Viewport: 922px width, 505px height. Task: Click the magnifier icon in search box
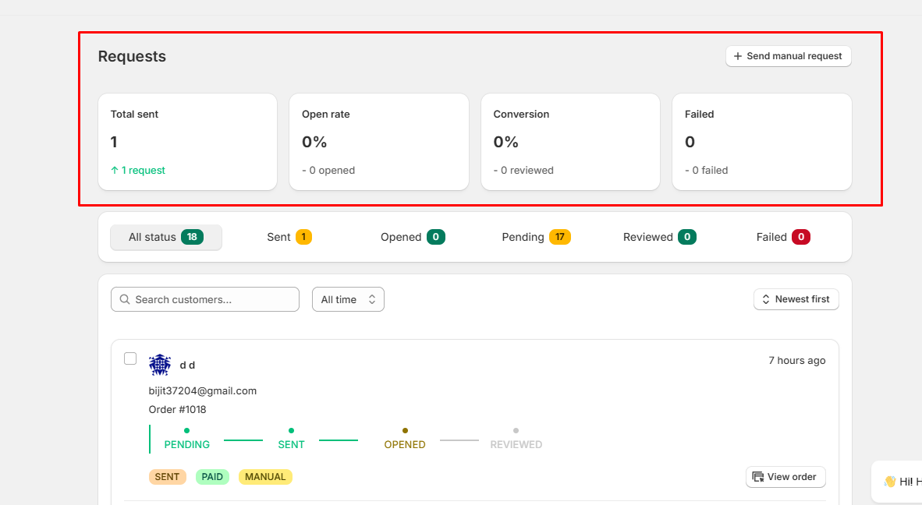pyautogui.click(x=125, y=299)
